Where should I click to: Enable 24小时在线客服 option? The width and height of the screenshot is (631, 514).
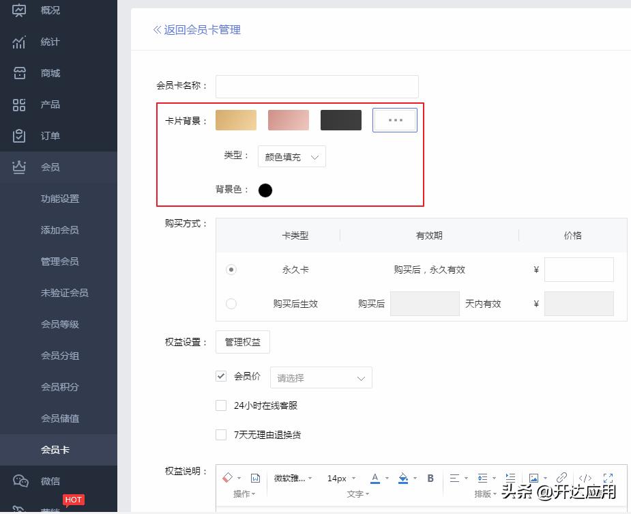tap(221, 405)
